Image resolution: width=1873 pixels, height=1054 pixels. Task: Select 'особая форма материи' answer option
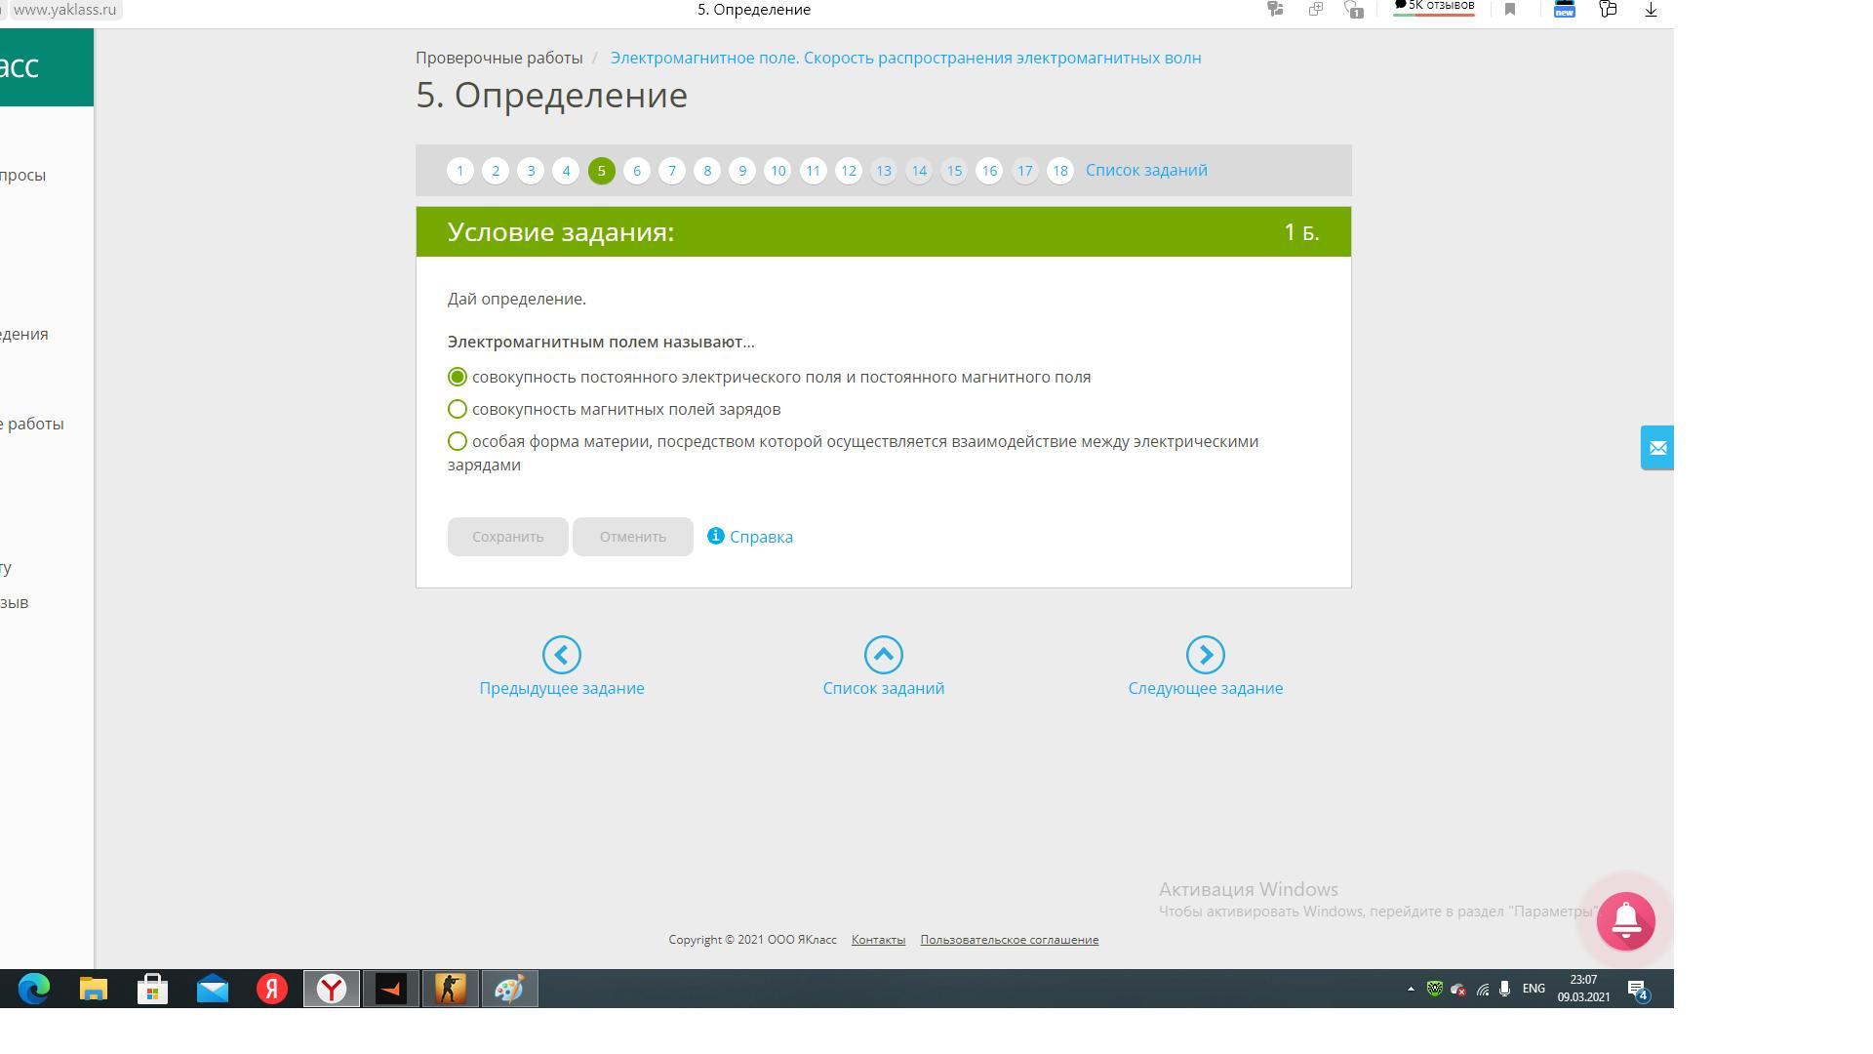pos(458,441)
